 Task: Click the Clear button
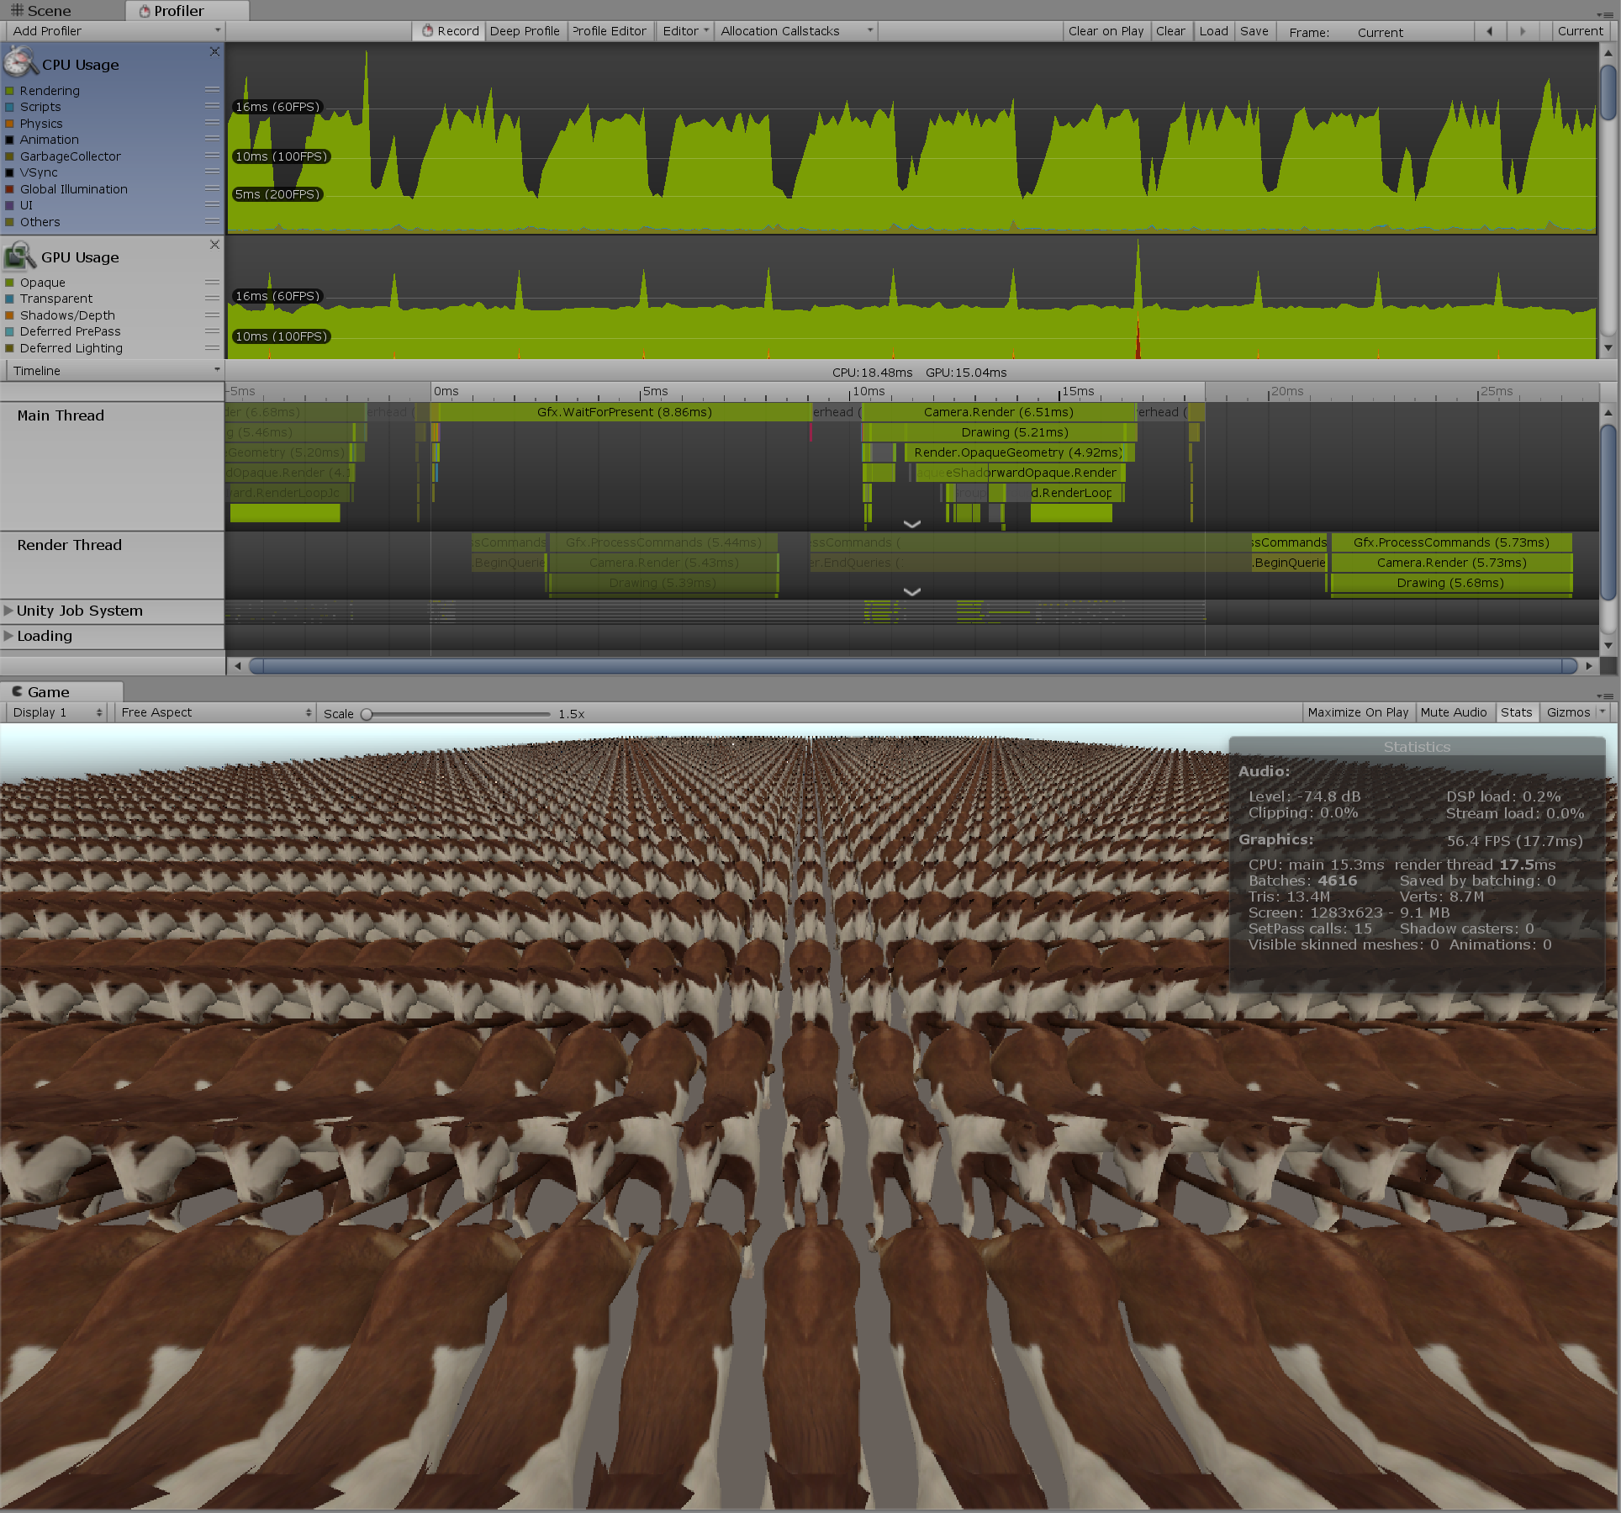[x=1171, y=30]
